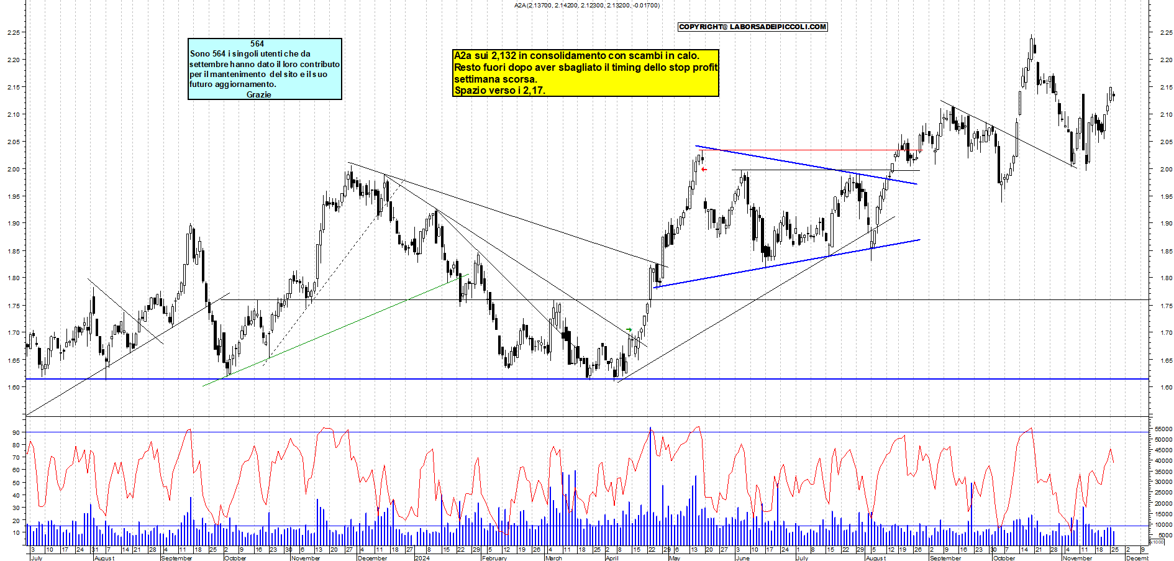Click the 'May' month label
This screenshot has height=561, width=1174.
click(x=675, y=558)
